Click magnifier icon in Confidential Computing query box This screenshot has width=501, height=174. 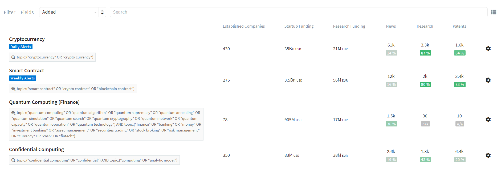(13, 160)
